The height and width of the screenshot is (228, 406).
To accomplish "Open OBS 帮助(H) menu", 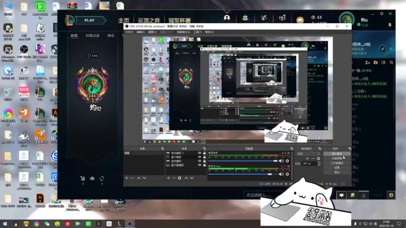I will 209,32.
